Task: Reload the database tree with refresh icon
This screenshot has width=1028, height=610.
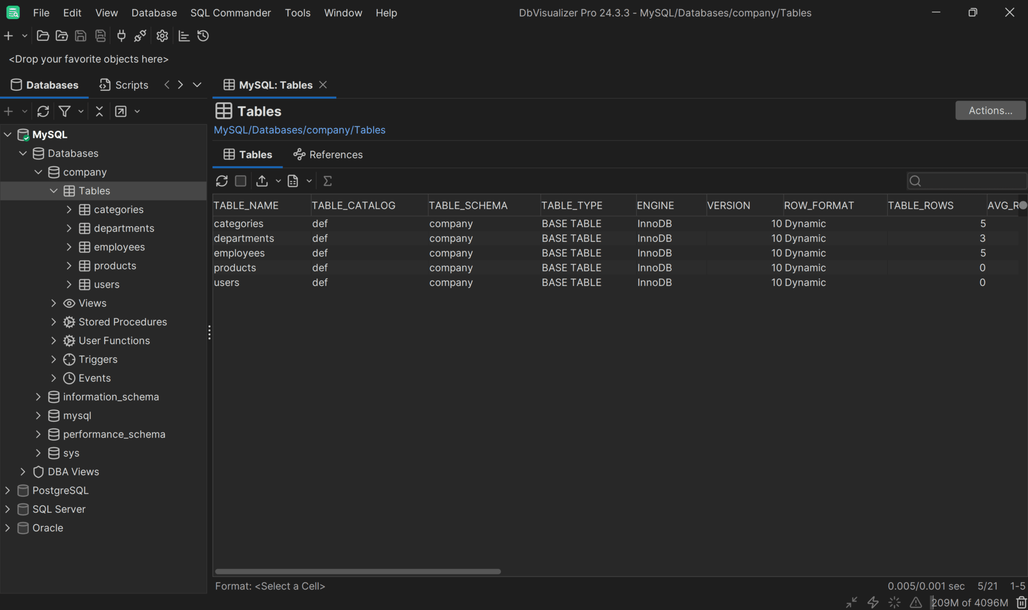Action: [43, 111]
